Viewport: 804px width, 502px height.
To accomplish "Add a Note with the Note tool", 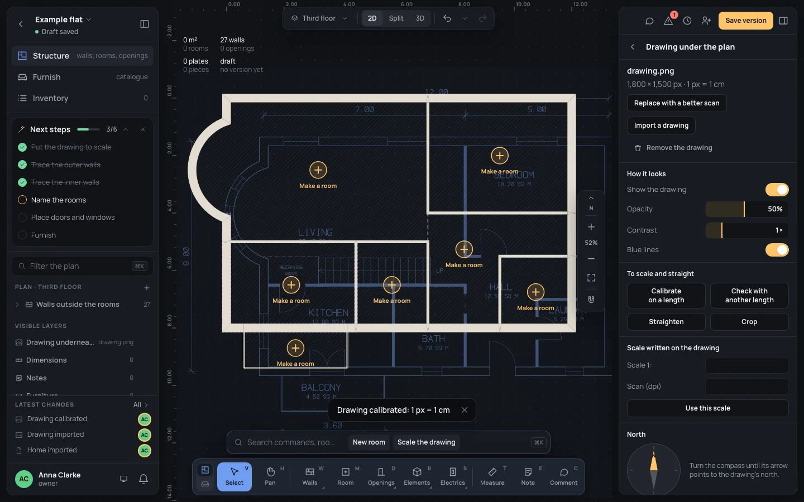I will coord(528,477).
